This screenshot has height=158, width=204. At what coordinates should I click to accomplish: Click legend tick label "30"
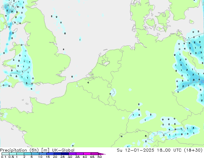[70, 157]
